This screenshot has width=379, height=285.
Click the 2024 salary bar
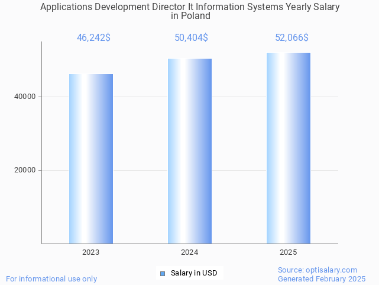coord(190,151)
